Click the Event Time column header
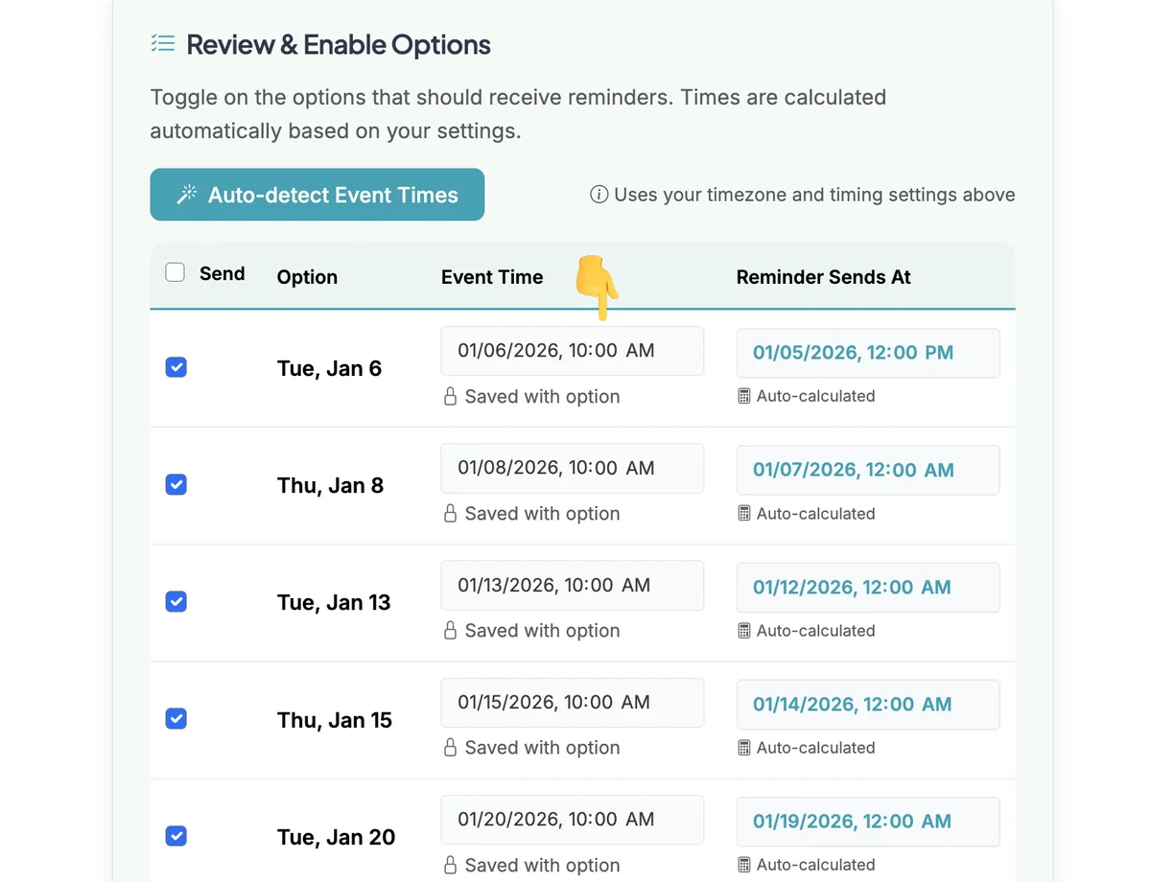Viewport: 1151px width, 882px height. tap(492, 277)
